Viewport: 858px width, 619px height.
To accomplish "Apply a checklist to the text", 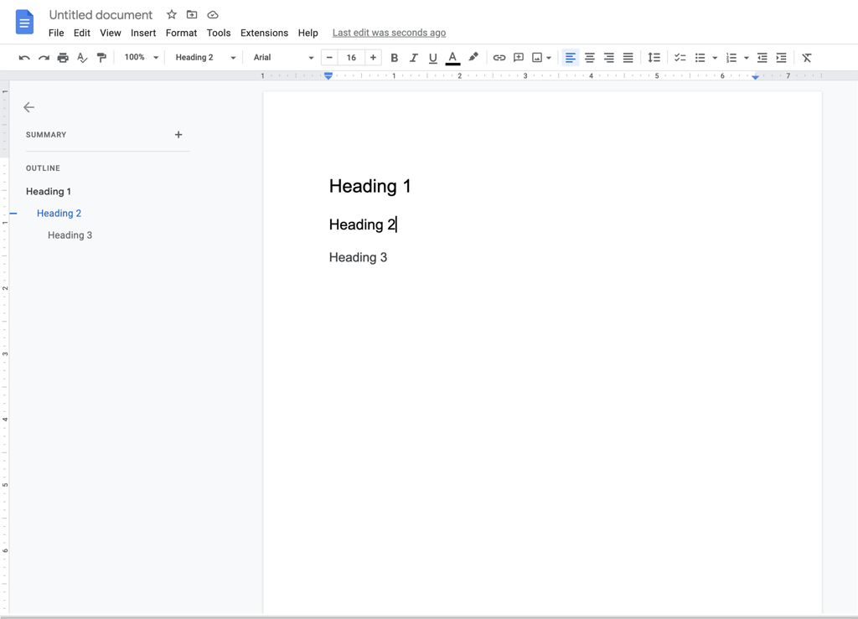I will pos(680,57).
